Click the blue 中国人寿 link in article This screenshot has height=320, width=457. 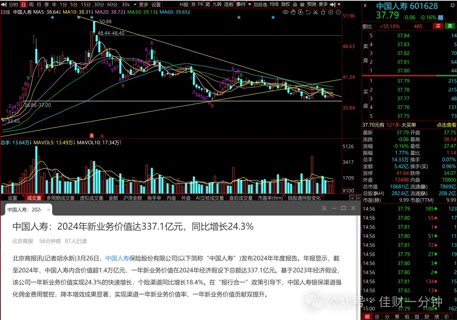pos(117,258)
